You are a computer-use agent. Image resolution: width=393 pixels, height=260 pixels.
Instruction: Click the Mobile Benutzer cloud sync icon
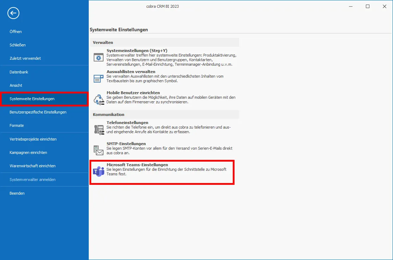point(99,100)
